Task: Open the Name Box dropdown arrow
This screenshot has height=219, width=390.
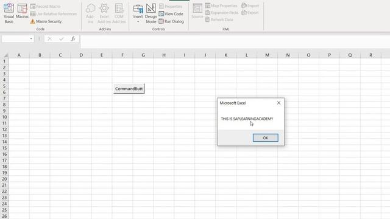Action: [x=31, y=39]
